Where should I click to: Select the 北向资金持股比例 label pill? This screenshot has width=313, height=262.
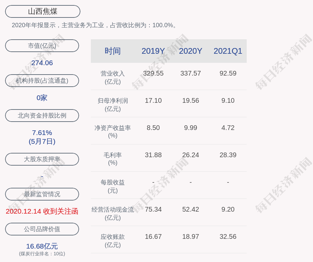42,116
